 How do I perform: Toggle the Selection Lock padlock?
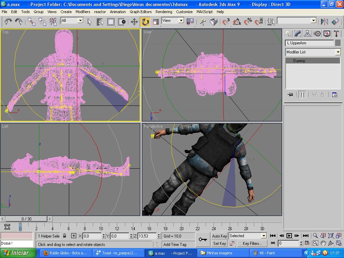coord(64,236)
